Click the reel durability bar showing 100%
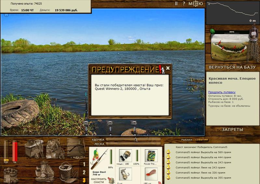Screen dimensions: 260x184 click(137, 156)
